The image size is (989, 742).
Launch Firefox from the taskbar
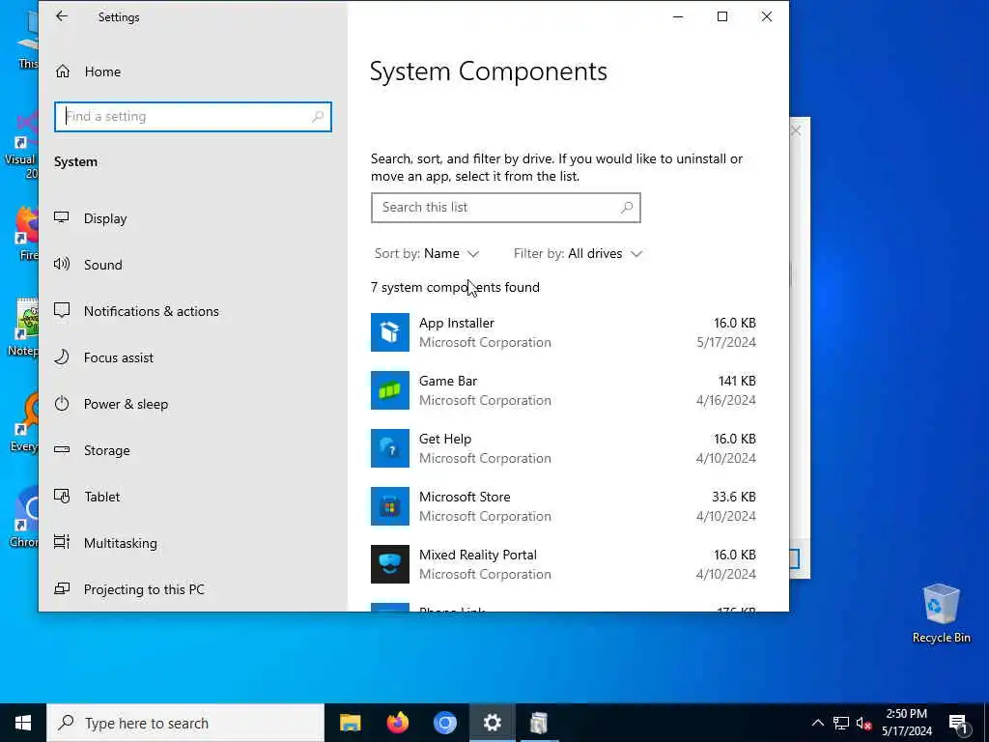click(397, 723)
